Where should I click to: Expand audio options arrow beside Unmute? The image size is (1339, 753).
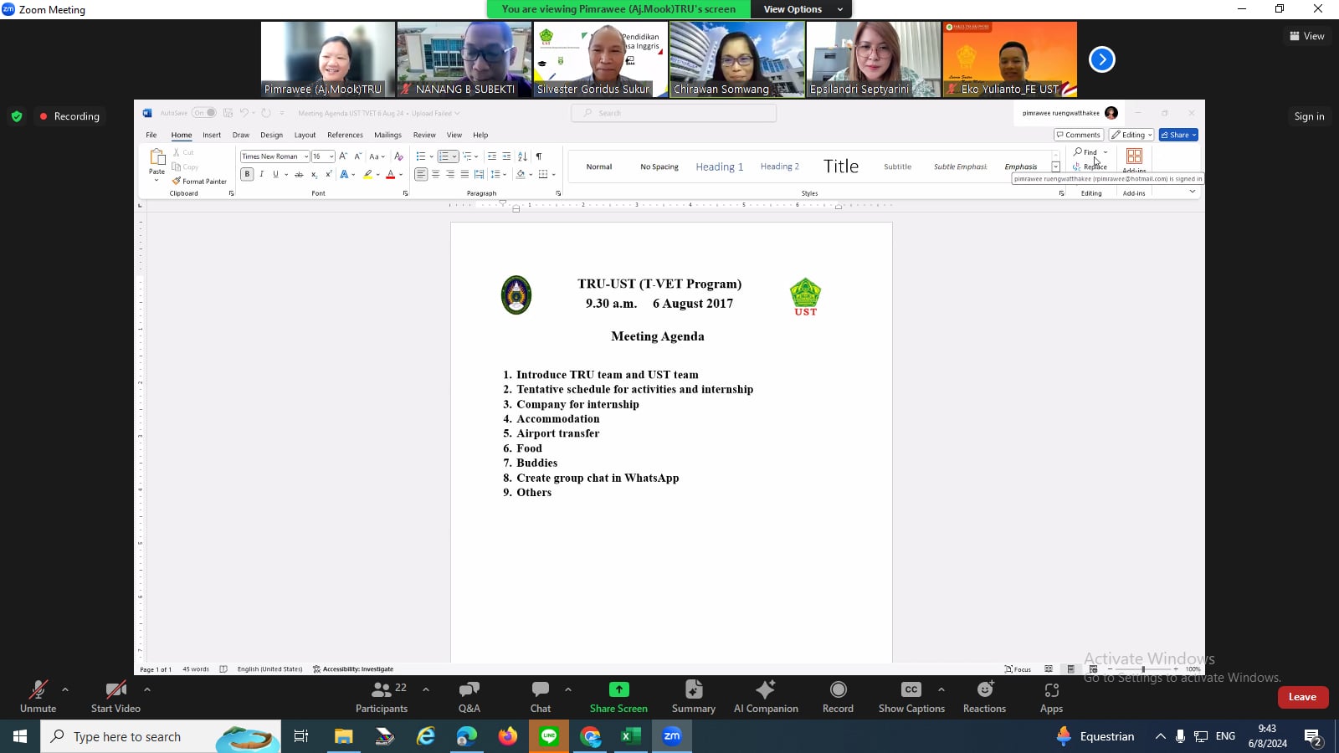click(x=65, y=689)
